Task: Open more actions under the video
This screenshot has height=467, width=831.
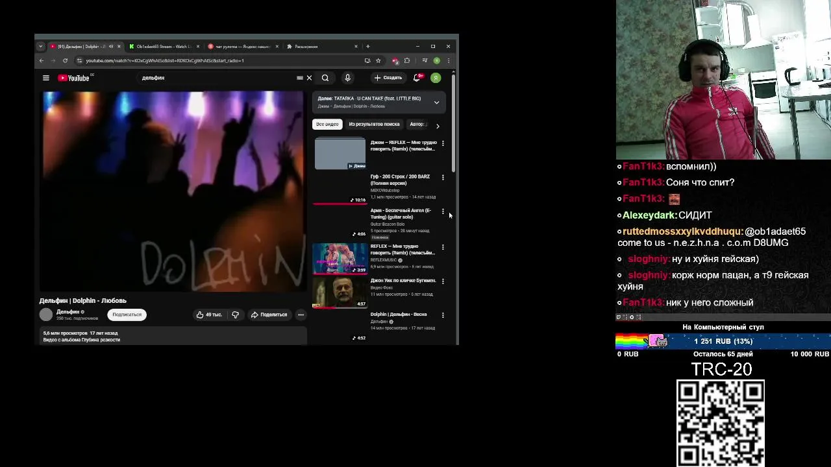Action: pos(301,315)
